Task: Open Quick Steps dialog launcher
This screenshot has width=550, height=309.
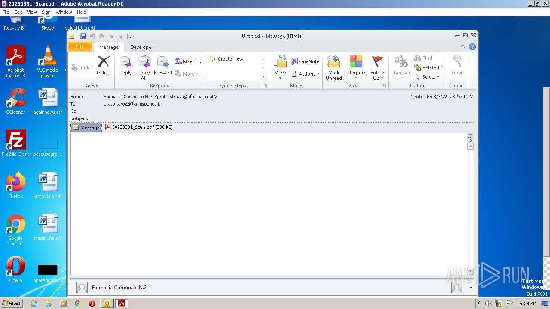Action: pos(265,86)
